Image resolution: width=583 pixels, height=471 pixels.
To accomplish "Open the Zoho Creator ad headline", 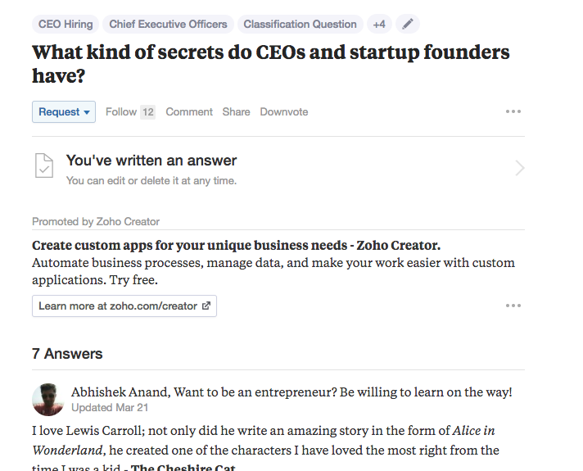I will [x=236, y=245].
